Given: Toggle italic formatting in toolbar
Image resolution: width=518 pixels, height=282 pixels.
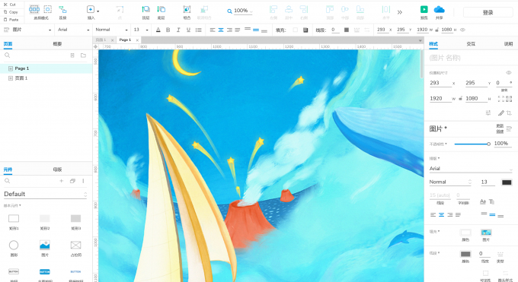Looking at the screenshot, I should [x=178, y=30].
